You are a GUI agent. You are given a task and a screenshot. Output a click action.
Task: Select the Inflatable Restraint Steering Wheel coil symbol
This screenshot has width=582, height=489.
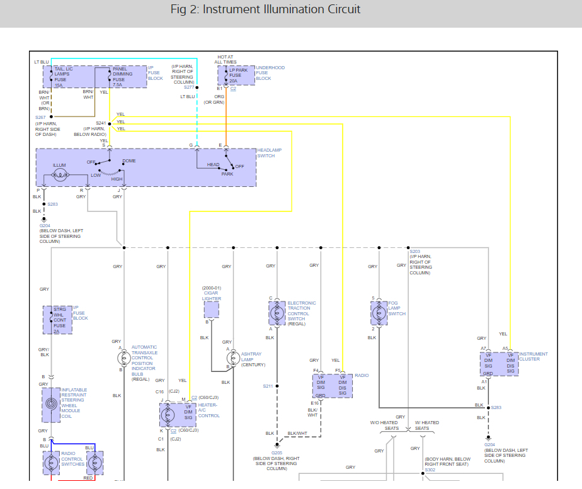[x=51, y=405]
